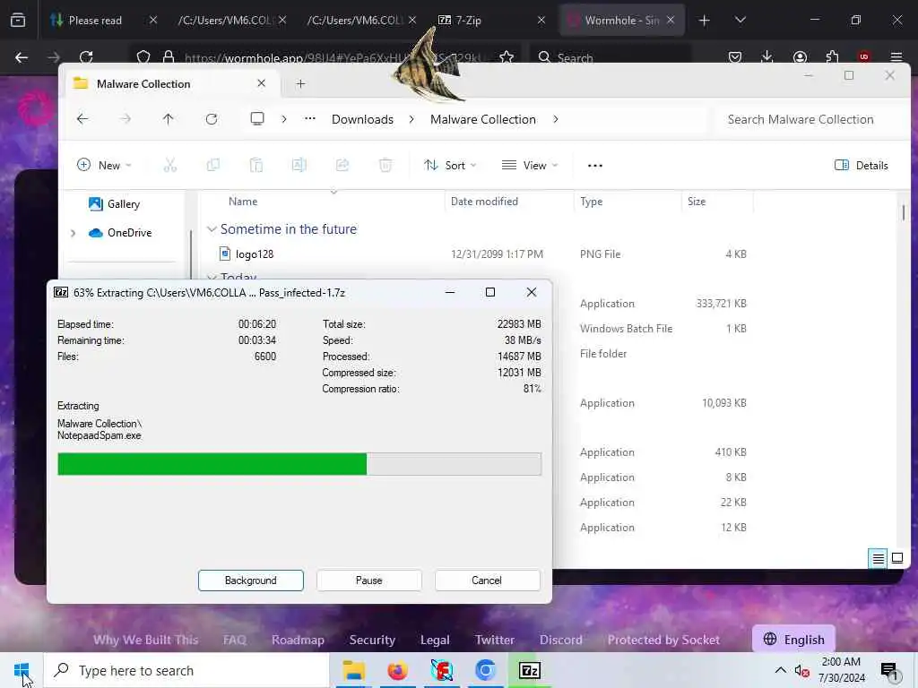The image size is (918, 688).
Task: Toggle the Details pane button
Action: 862,166
